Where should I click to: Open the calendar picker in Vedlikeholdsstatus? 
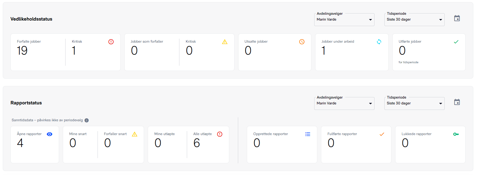(x=457, y=18)
